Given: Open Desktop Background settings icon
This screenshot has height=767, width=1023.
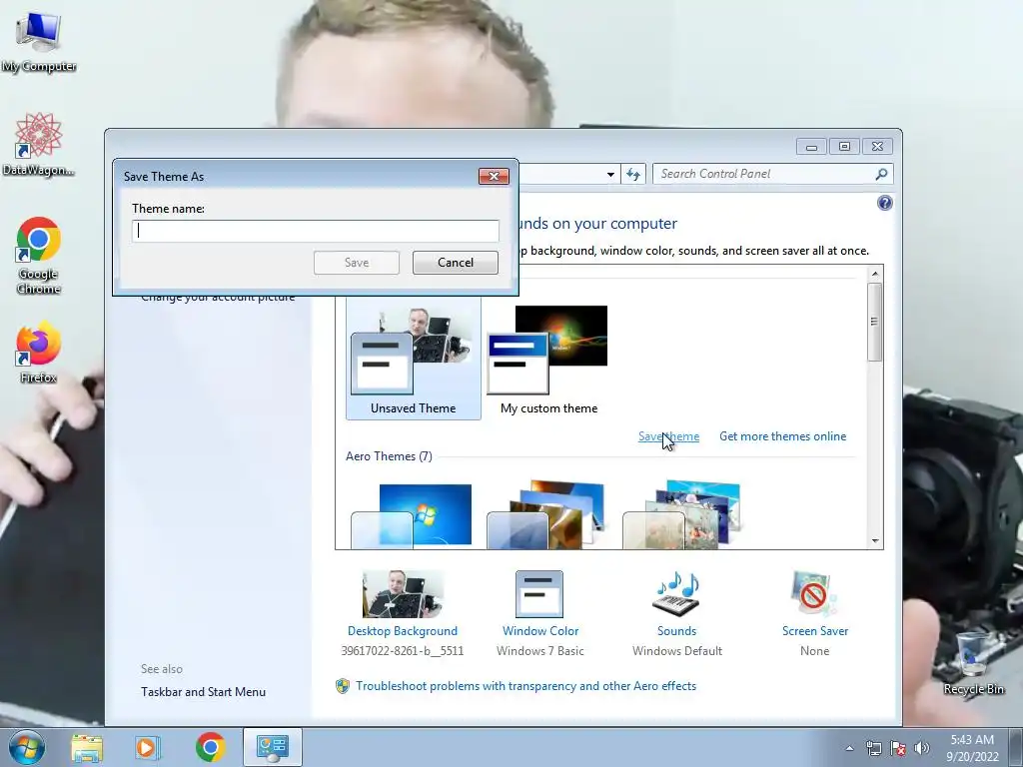Looking at the screenshot, I should click(403, 594).
